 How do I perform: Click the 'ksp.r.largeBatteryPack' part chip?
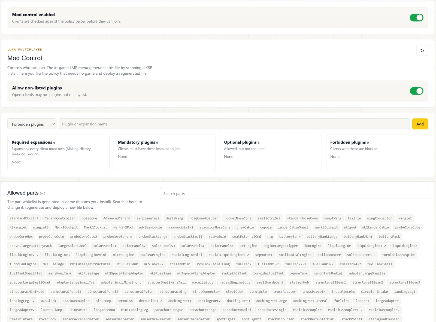(x=31, y=246)
